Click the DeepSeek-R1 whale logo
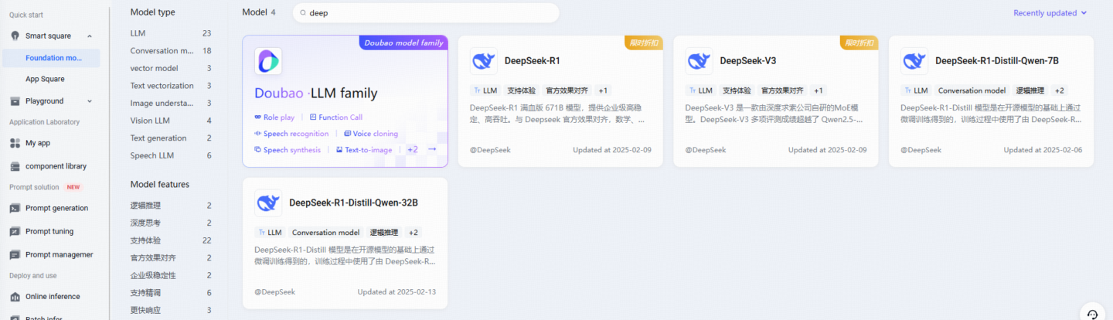1113x320 pixels. pyautogui.click(x=484, y=61)
